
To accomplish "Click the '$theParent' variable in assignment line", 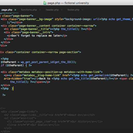I will [x=9, y=62].
